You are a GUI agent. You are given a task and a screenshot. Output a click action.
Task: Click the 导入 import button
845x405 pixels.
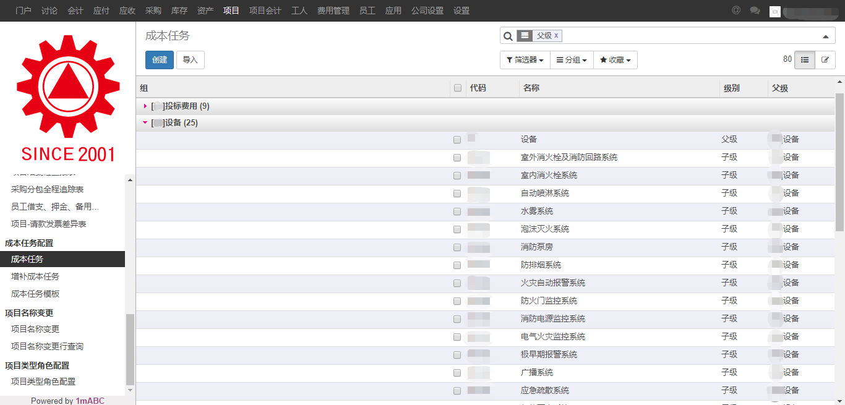(x=190, y=60)
